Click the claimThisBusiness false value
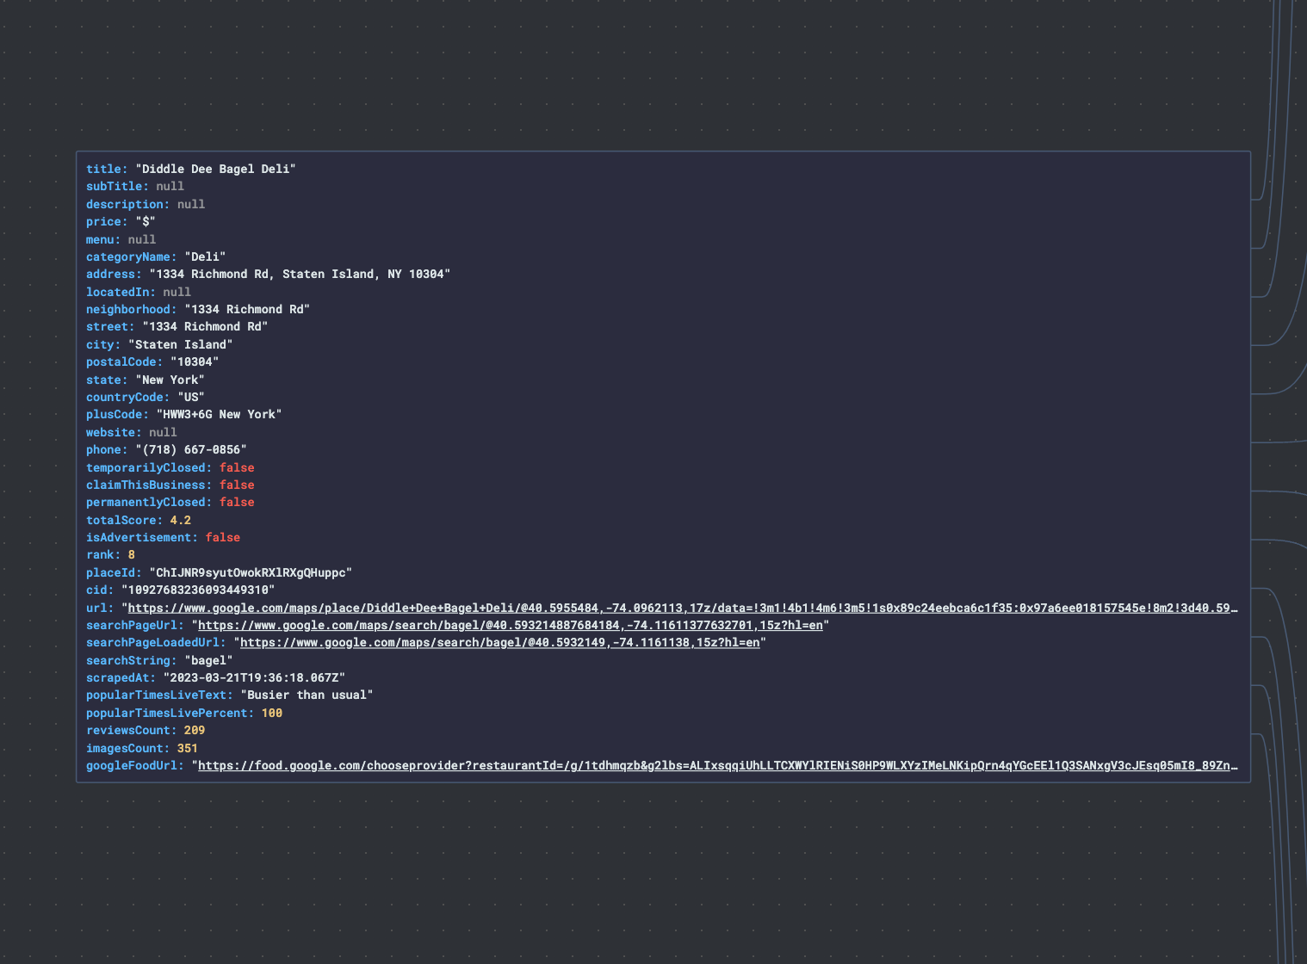Screen dimensions: 1307x964 tap(237, 485)
